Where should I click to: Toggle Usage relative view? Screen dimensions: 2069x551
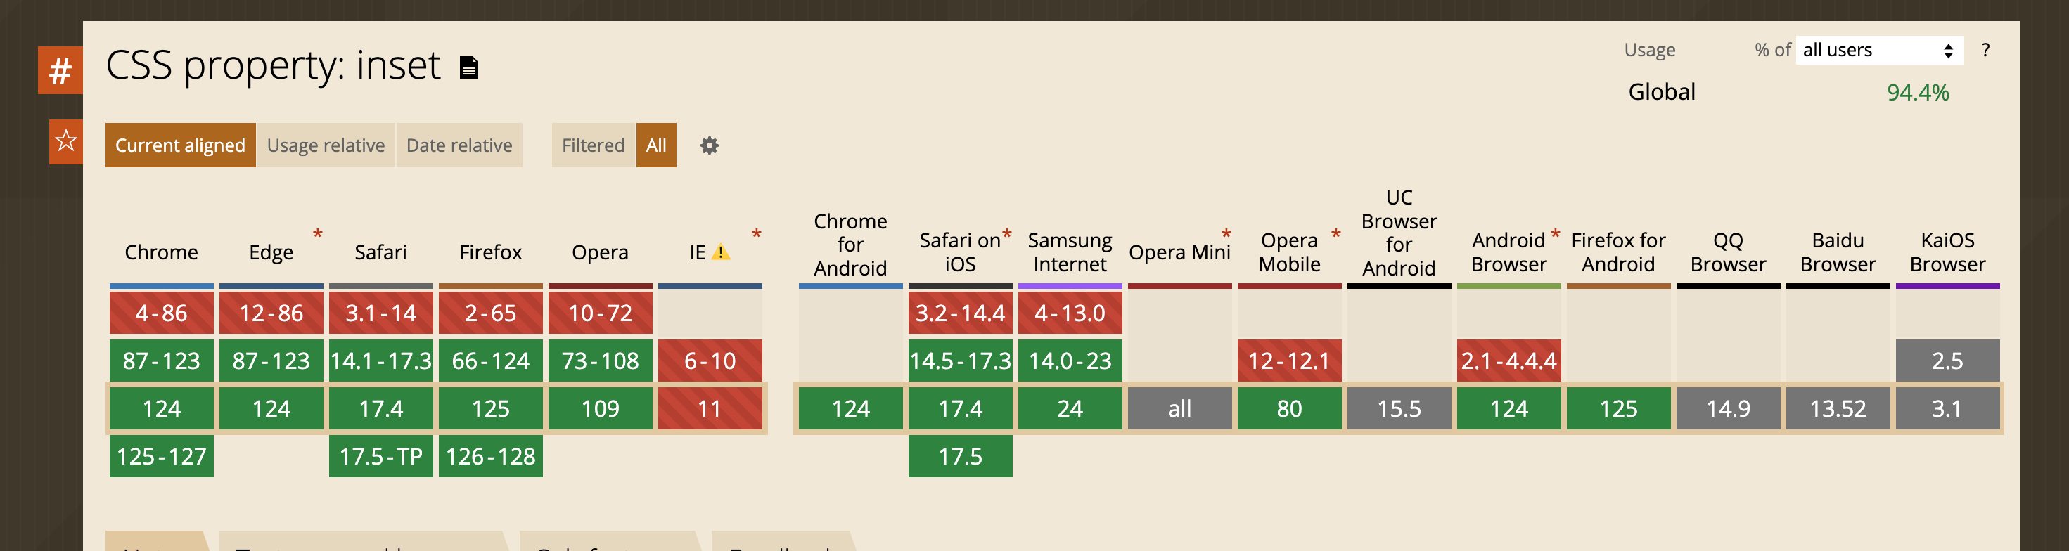[326, 145]
